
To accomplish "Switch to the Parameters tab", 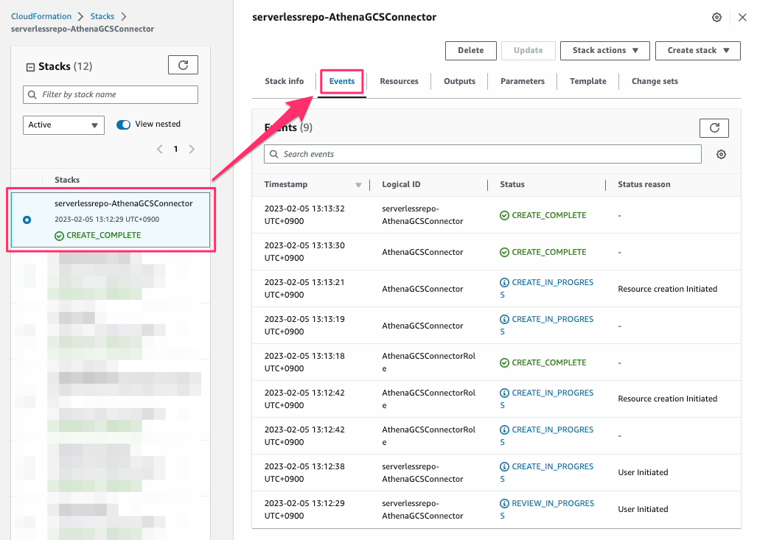I will pos(523,81).
